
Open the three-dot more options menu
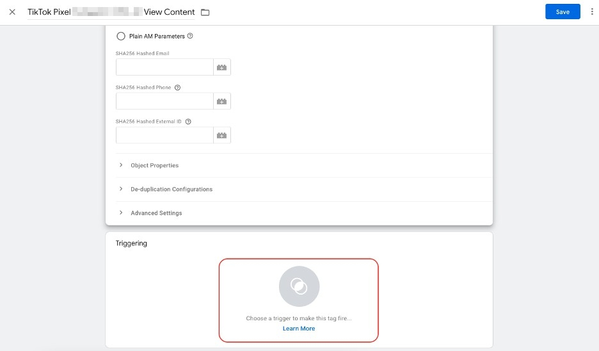click(592, 12)
